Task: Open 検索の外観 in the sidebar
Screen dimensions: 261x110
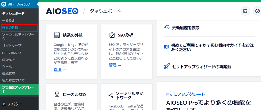Action: click(10, 28)
